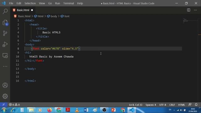Screen dimensions: 201x113
Task: Open feedback icon in status bar
Action: tap(190, 105)
